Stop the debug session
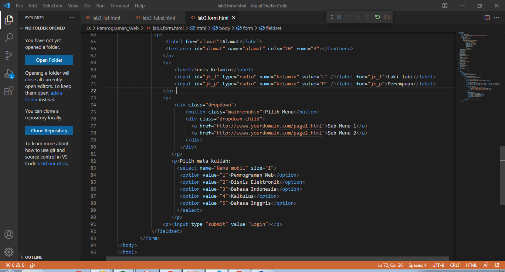Viewport: 505px width, 272px height. click(387, 17)
